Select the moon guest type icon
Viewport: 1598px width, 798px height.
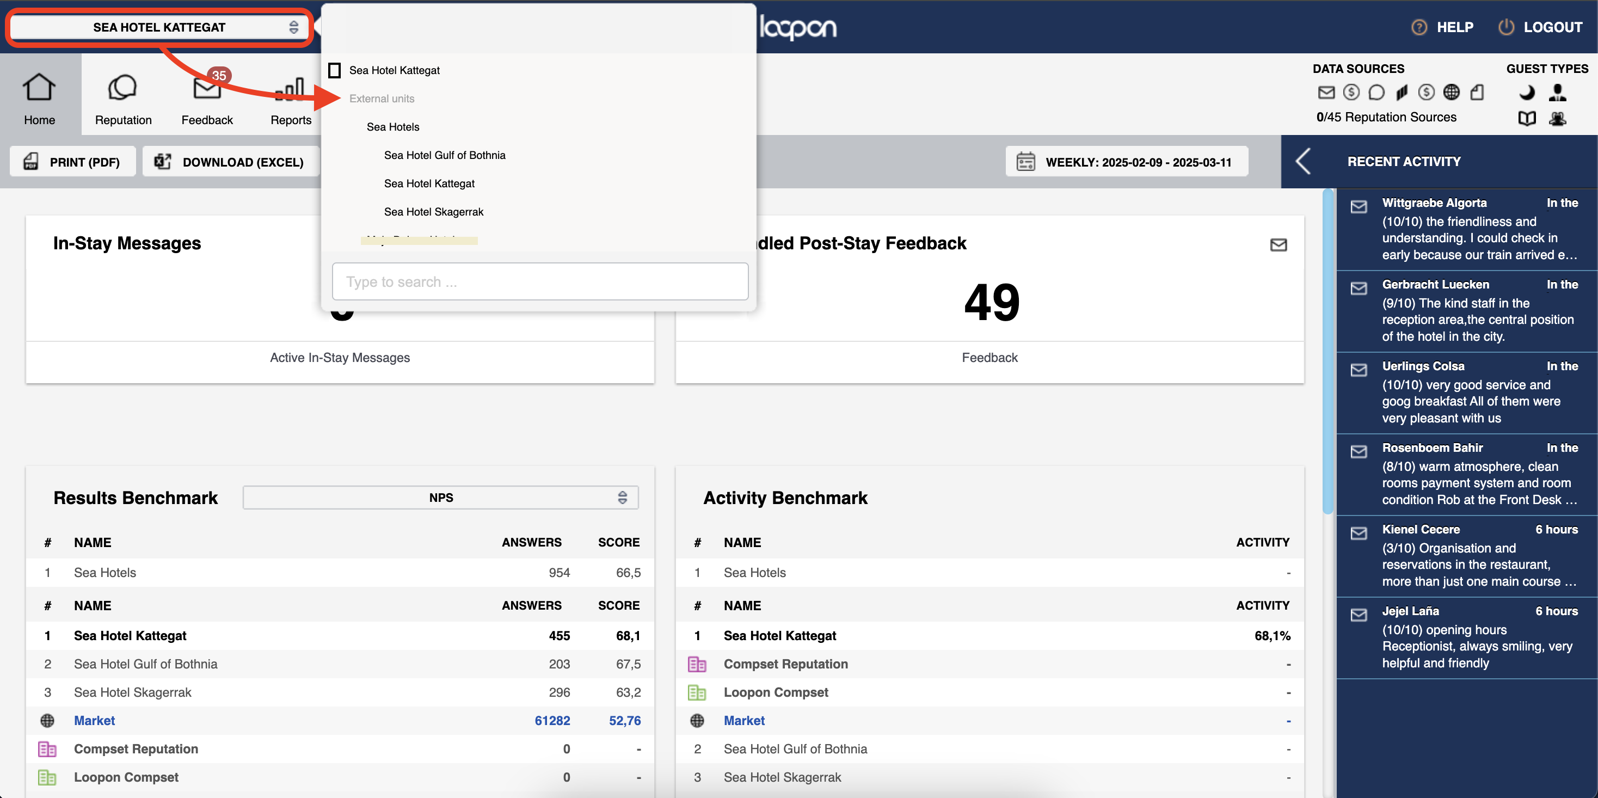[1527, 93]
